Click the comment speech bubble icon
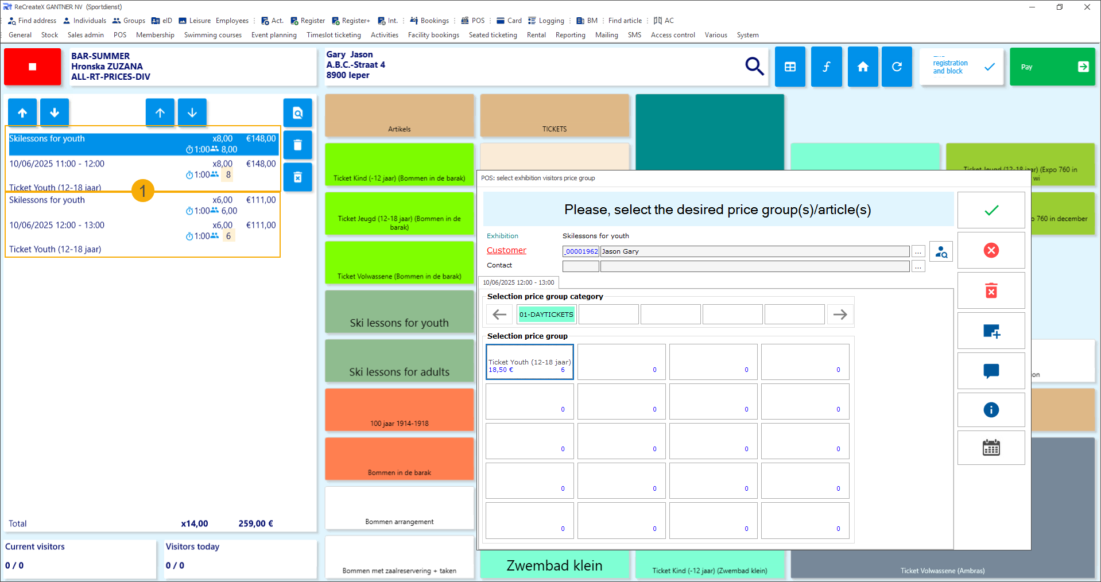1101x582 pixels. (991, 371)
